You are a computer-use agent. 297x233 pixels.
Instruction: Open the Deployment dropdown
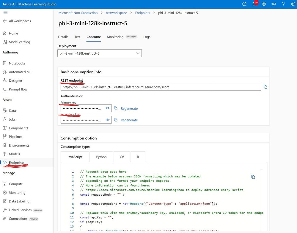(99, 53)
